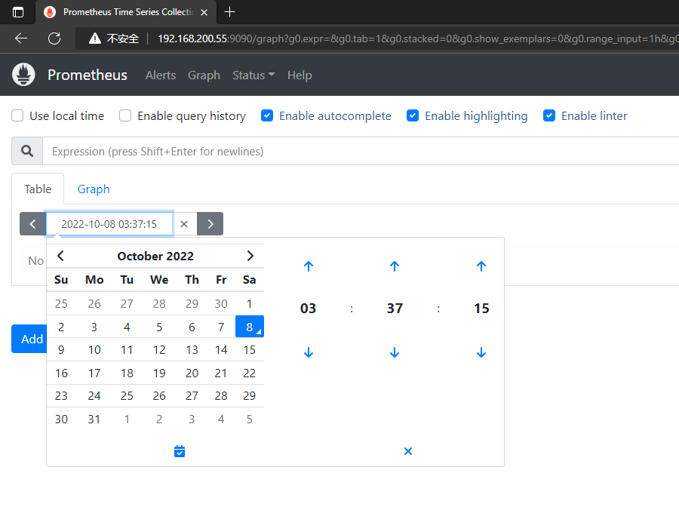Toggle the Use local time checkbox

[17, 115]
